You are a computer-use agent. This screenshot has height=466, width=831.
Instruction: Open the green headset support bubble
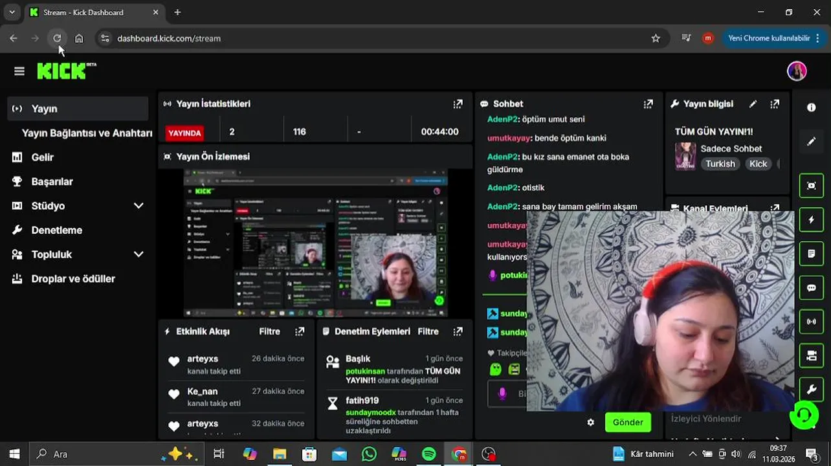[x=804, y=414]
